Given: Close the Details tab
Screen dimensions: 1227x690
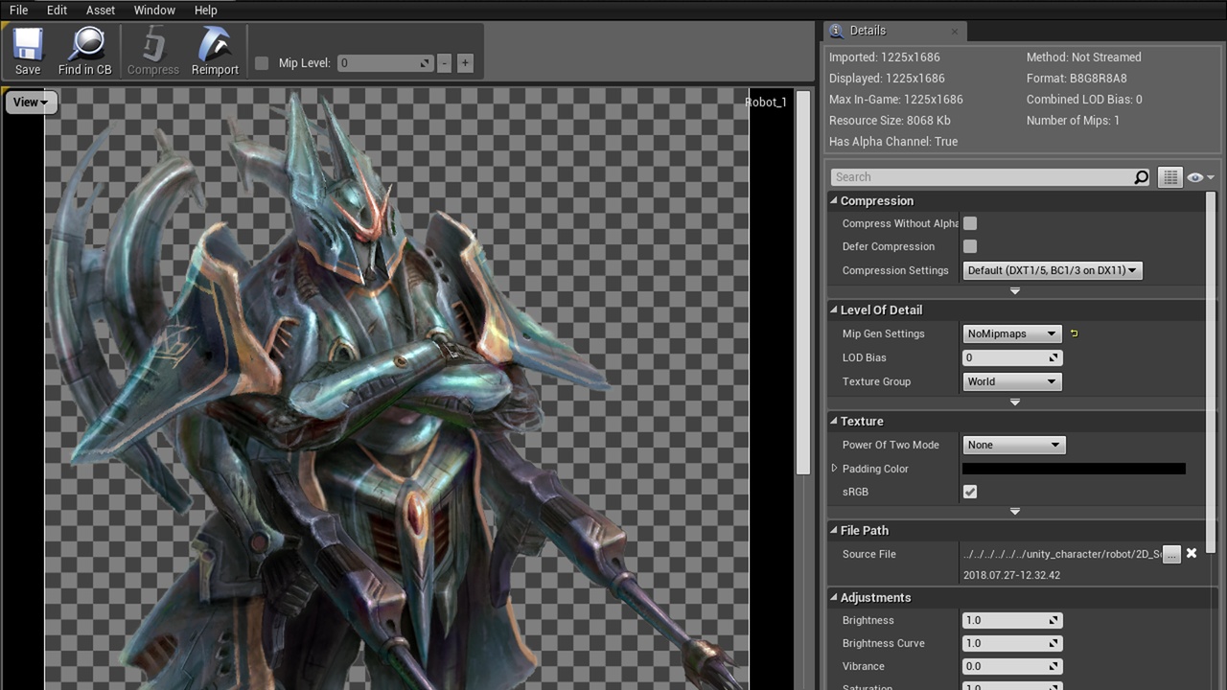Looking at the screenshot, I should (x=955, y=31).
